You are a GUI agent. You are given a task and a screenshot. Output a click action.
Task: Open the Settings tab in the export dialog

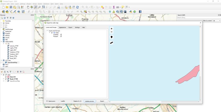(x=77, y=27)
